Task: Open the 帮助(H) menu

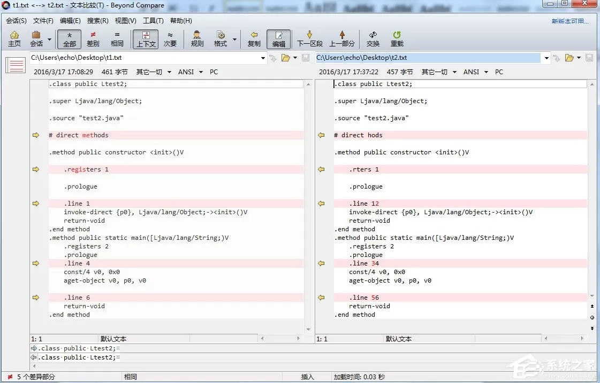Action: pyautogui.click(x=181, y=21)
